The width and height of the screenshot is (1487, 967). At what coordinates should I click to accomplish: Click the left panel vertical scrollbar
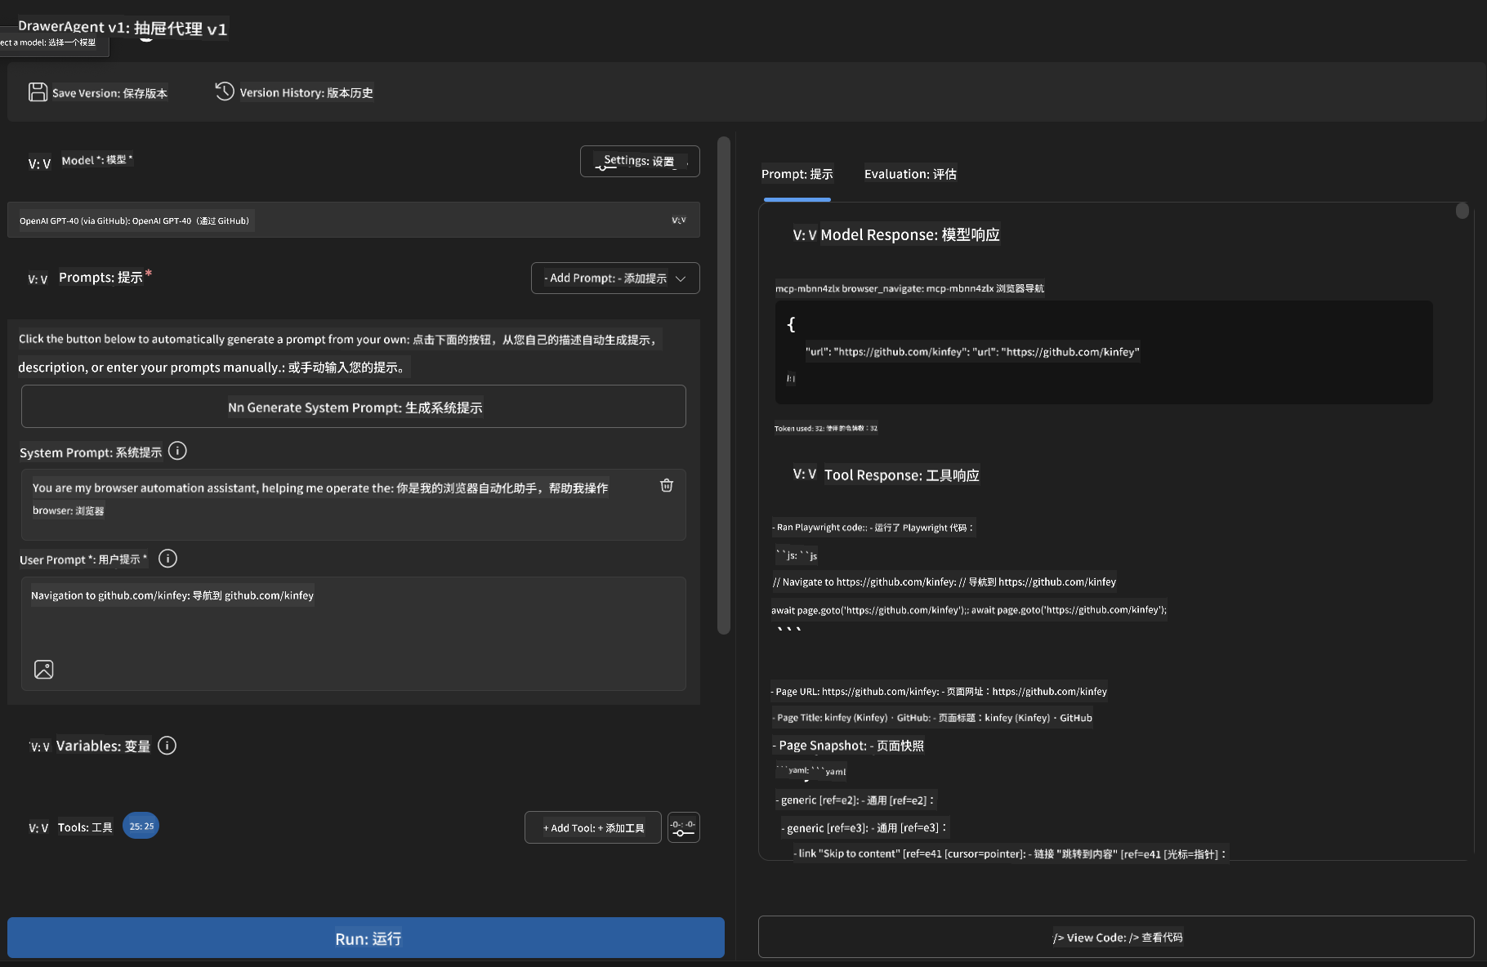(x=724, y=385)
